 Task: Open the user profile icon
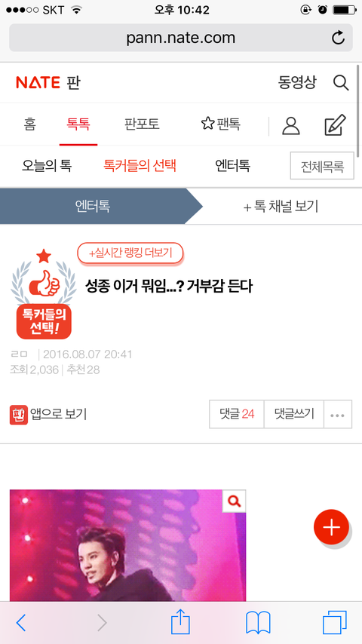coord(291,126)
